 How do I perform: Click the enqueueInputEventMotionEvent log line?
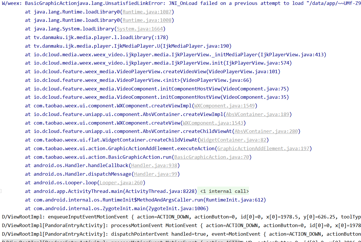point(172,217)
